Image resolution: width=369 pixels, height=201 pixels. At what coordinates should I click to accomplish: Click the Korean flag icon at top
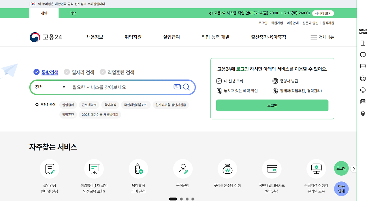click(33, 4)
